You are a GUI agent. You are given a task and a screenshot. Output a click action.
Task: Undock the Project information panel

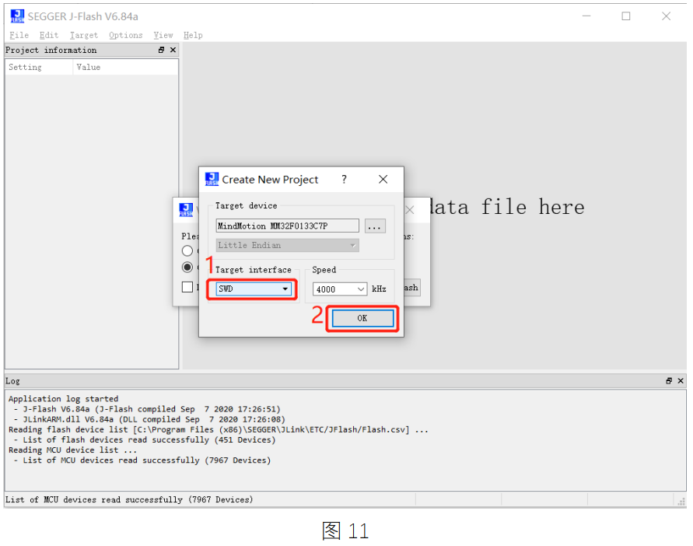pyautogui.click(x=161, y=50)
